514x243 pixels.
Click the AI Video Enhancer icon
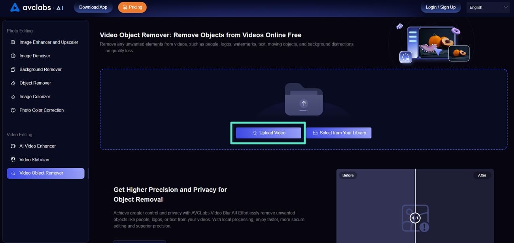coord(13,146)
